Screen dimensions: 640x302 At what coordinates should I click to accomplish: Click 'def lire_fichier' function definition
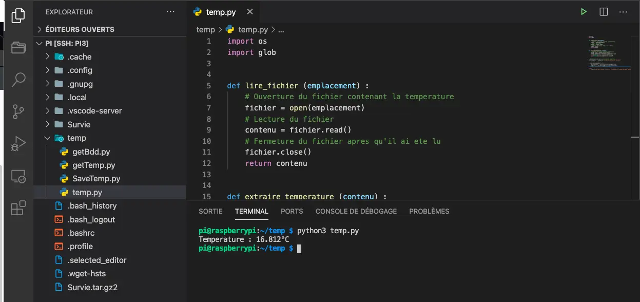263,86
